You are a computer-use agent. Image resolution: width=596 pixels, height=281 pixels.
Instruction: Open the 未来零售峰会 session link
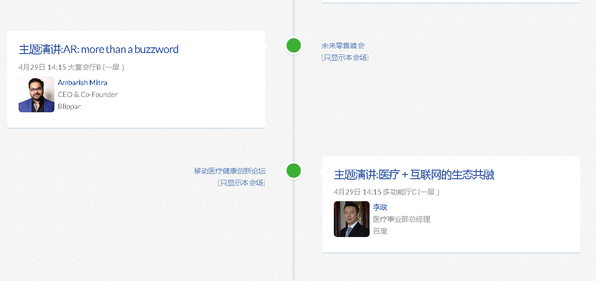(x=343, y=46)
